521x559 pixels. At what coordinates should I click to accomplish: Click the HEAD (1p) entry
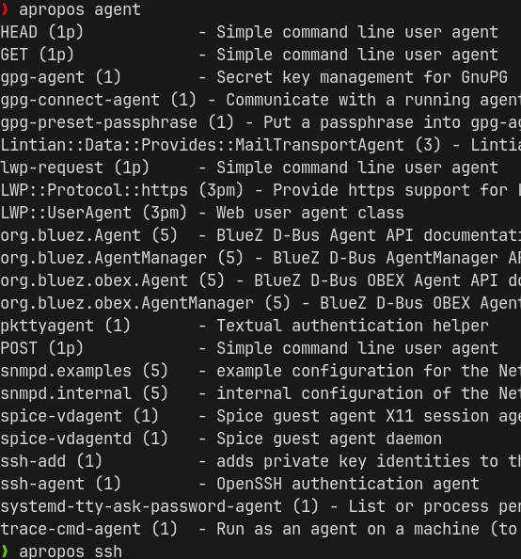(42, 32)
